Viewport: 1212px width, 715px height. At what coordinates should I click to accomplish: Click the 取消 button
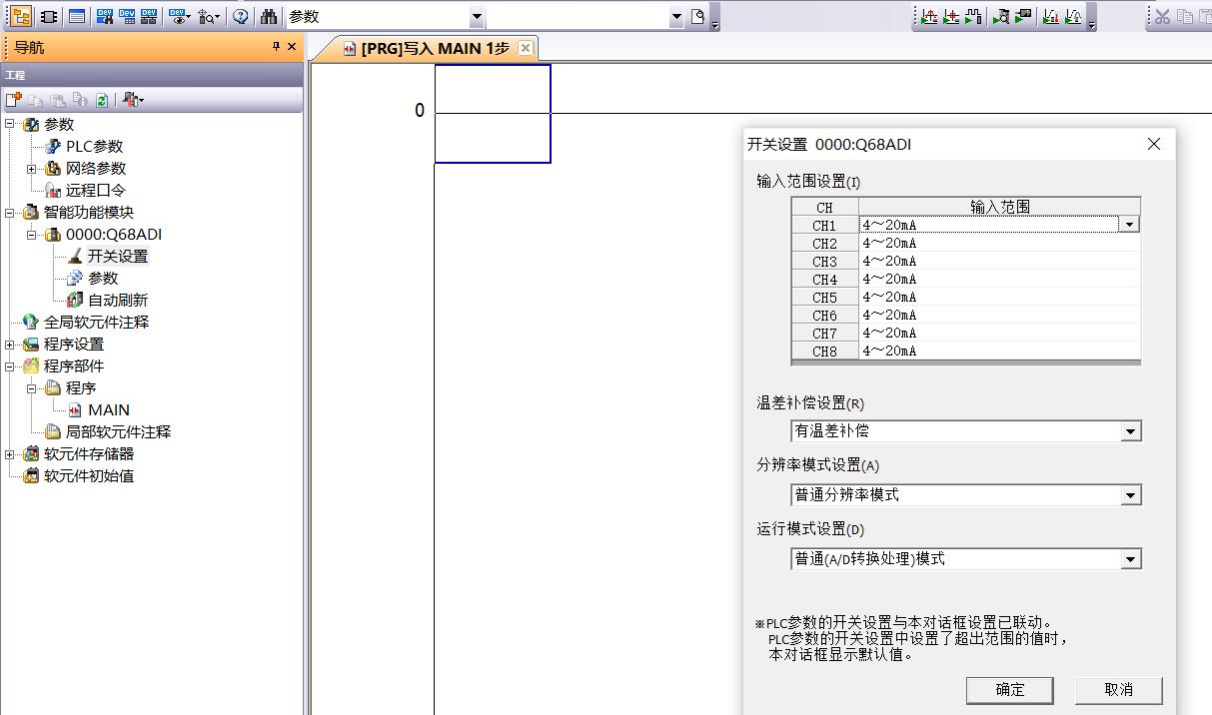pos(1118,689)
